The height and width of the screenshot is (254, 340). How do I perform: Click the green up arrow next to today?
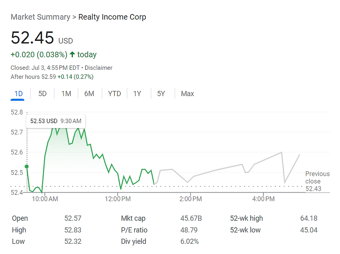[x=72, y=54]
